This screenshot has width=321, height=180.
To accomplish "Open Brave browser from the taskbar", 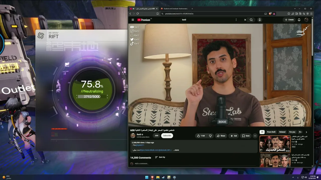I will tap(152, 177).
